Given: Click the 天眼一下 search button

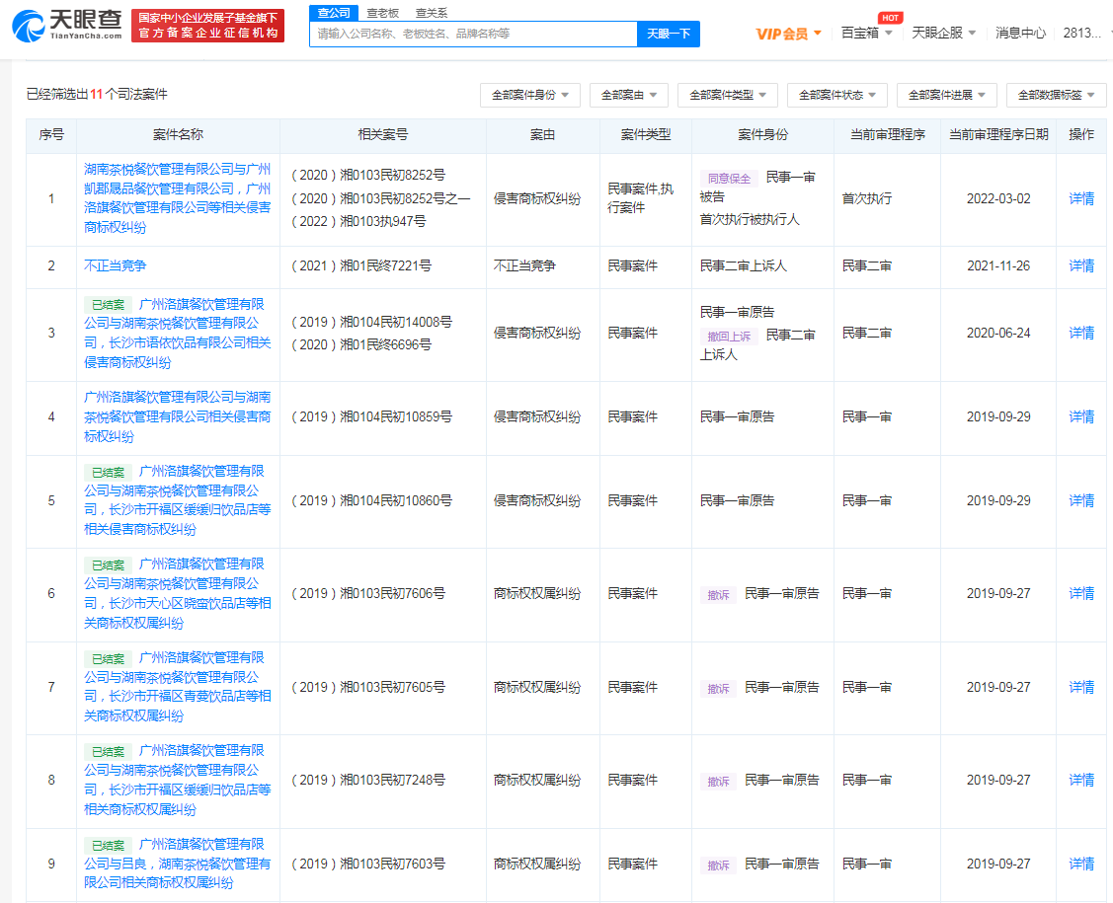Looking at the screenshot, I should pos(669,34).
